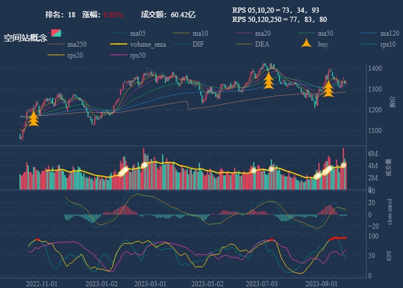This screenshot has width=403, height=288.
Task: Click the DIF legend label
Action: tap(197, 44)
